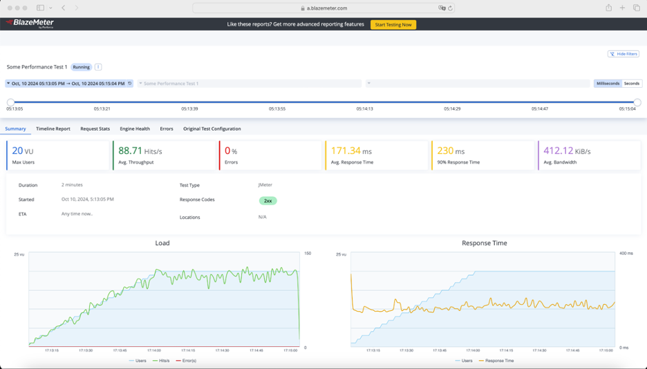The image size is (647, 369).
Task: Switch to the Engine Health tab
Action: [135, 129]
